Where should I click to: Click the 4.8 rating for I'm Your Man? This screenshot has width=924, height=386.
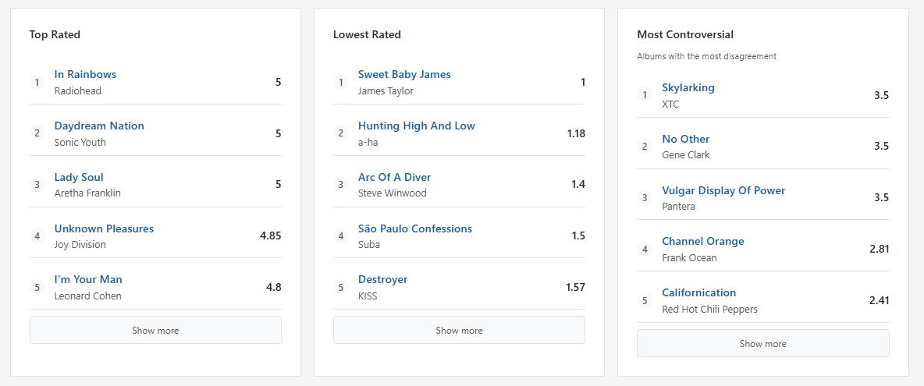coord(274,287)
